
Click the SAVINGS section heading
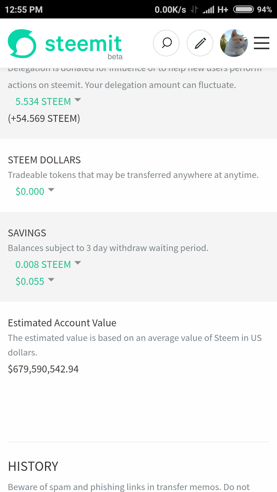(x=27, y=233)
